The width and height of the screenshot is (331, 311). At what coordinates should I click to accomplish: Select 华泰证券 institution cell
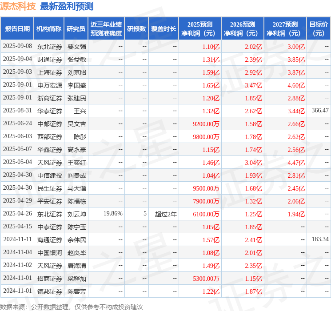coord(50,111)
